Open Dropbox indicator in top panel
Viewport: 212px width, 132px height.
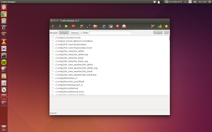pyautogui.click(x=155, y=2)
